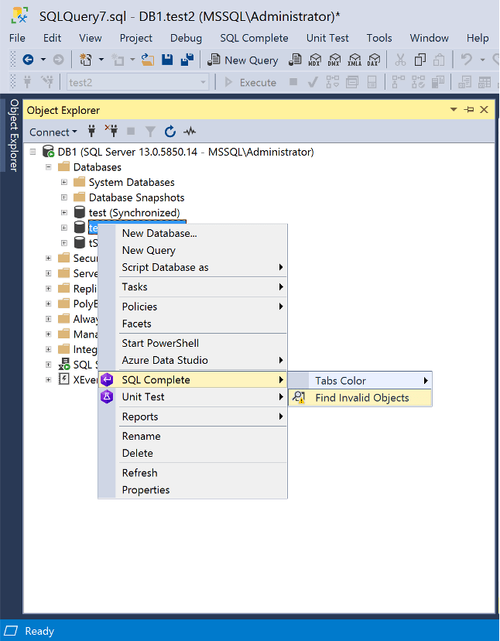Open the Unit Test menu bar item
The image size is (500, 641).
(327, 38)
